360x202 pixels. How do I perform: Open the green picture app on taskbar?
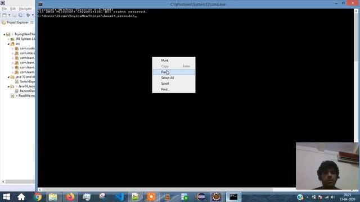click(135, 197)
